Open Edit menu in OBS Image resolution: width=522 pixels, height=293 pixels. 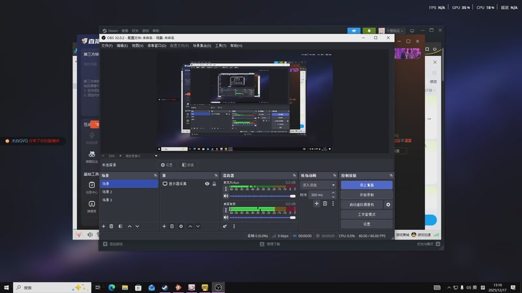click(x=122, y=46)
